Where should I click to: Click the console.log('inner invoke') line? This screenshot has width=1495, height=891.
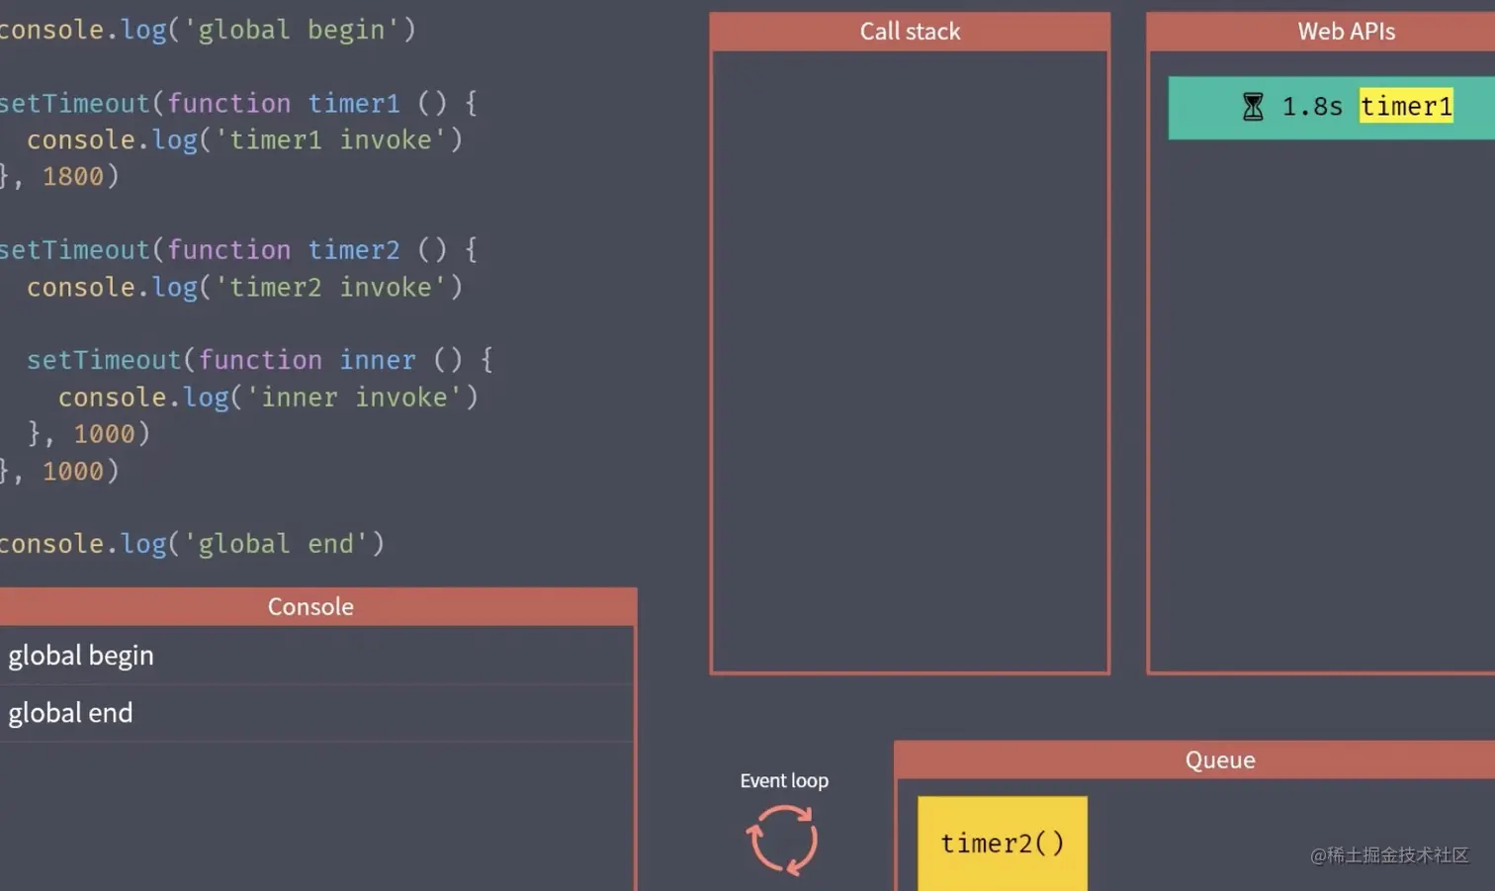pyautogui.click(x=268, y=397)
